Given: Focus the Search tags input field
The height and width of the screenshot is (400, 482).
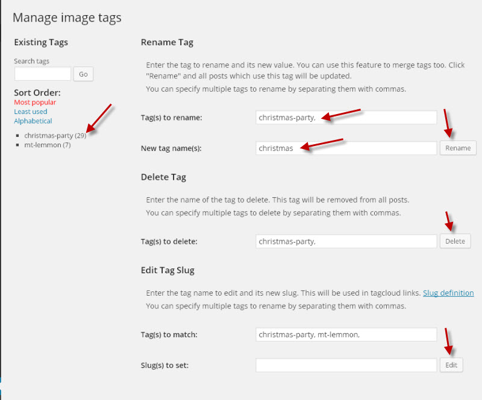Looking at the screenshot, I should 43,74.
